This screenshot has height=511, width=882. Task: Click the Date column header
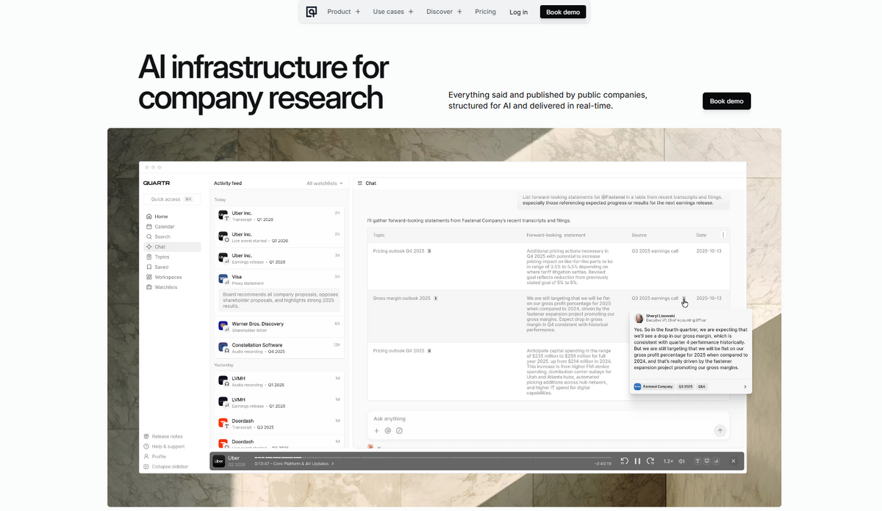pos(701,235)
